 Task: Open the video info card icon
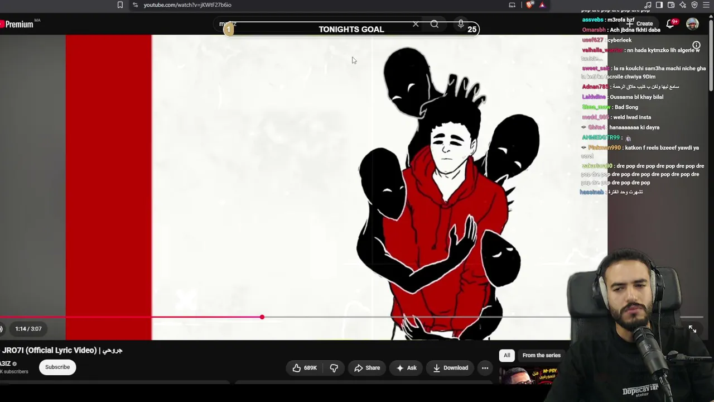tap(696, 45)
